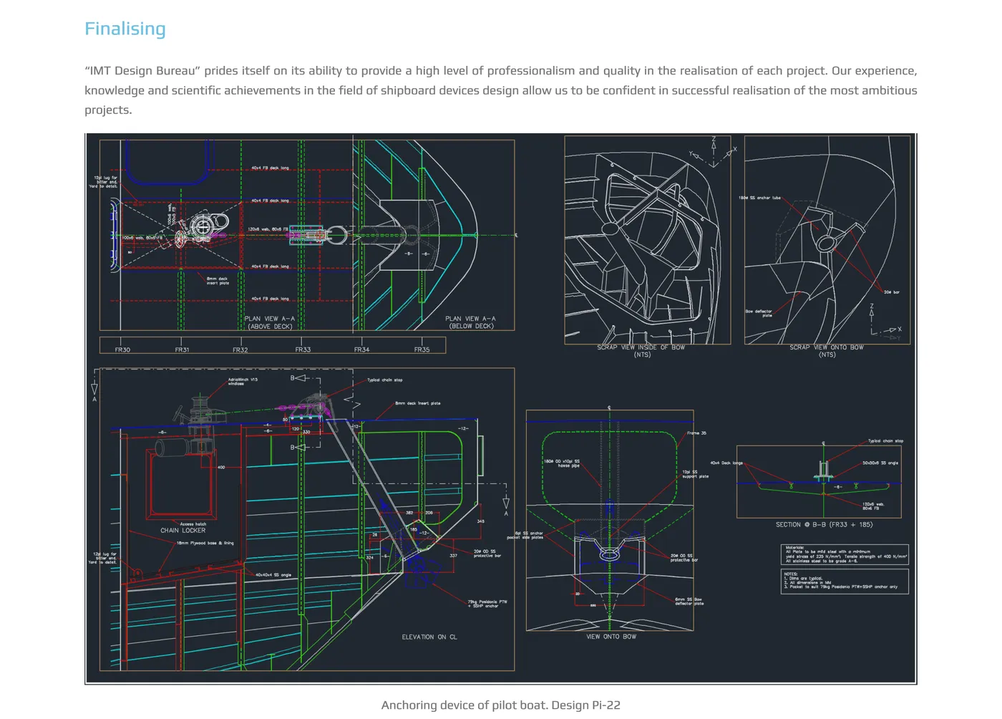1002x719 pixels.
Task: Click the "PLAN VIEW A-A (ABOVE DECK)" label
Action: tap(270, 323)
